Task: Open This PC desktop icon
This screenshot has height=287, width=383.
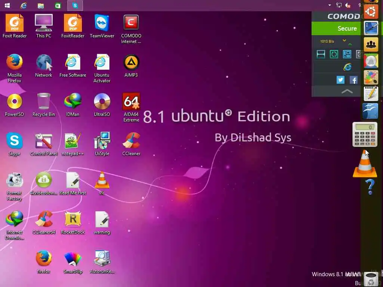Action: 44,26
